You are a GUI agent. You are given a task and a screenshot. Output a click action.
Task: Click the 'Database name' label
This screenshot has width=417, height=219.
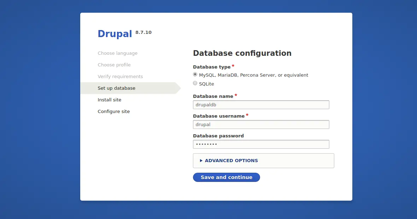[x=213, y=96]
